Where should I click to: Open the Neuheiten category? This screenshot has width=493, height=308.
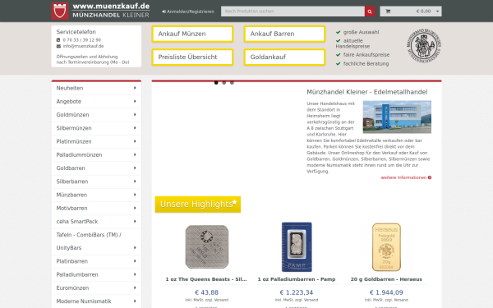(x=96, y=89)
